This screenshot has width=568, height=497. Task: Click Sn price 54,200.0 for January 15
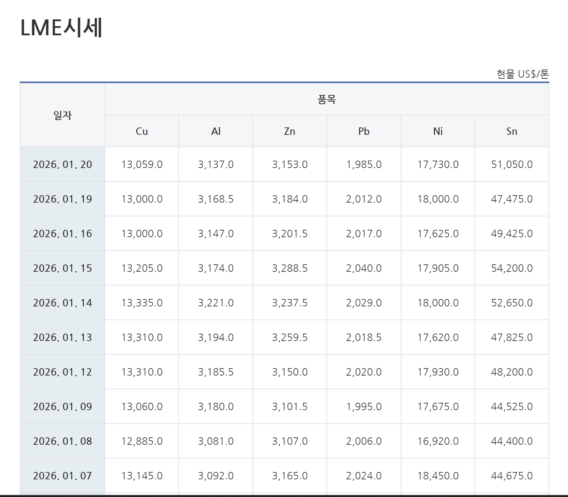[512, 268]
